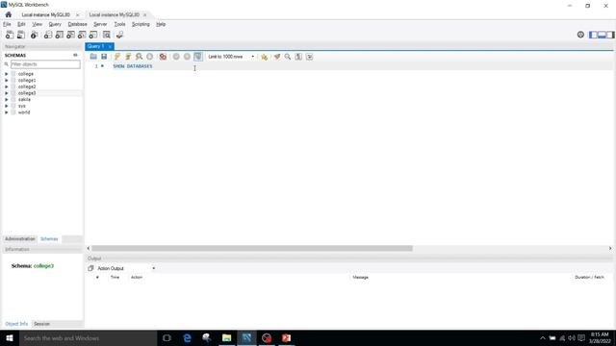Create a new SQL tab from main toolbar
Viewport: 616px width, 346px height.
pos(10,35)
